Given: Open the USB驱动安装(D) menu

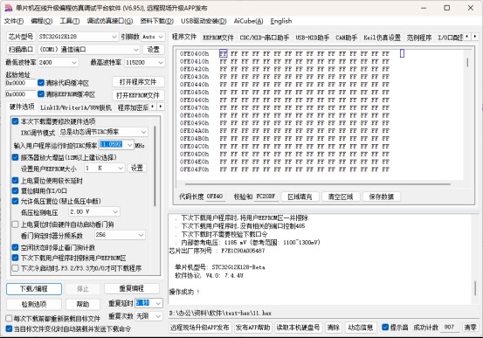Looking at the screenshot, I should (x=204, y=21).
